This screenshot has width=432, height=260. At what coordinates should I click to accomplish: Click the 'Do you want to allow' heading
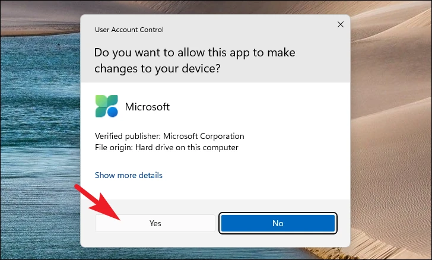195,52
